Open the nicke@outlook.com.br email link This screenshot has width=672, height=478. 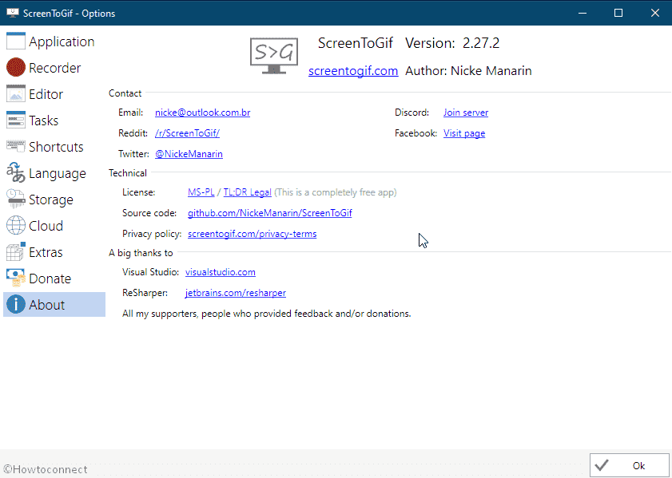click(202, 113)
